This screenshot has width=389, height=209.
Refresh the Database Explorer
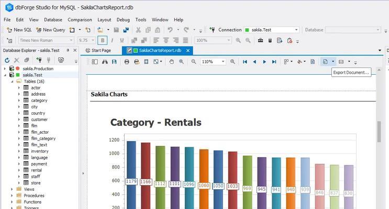[x=7, y=60]
